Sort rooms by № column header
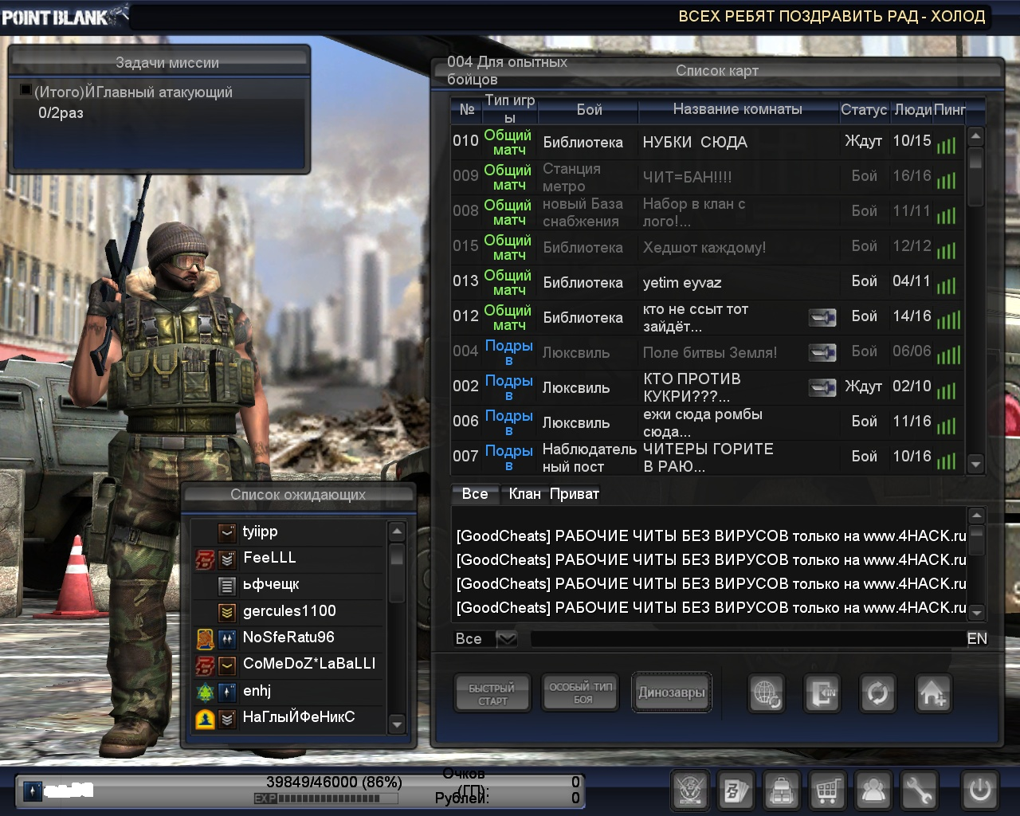This screenshot has width=1020, height=816. [467, 109]
